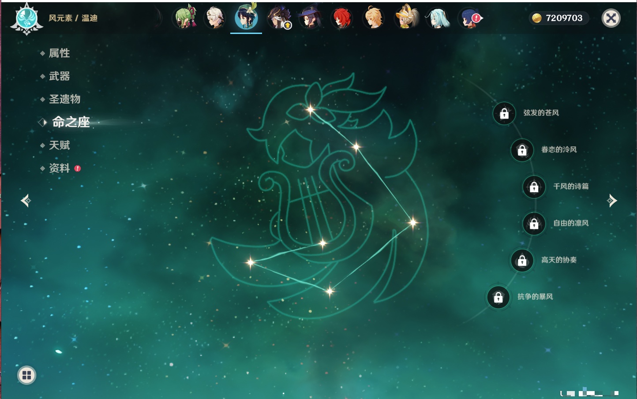Viewport: 637px width, 399px height.
Task: Go to next character with right arrow
Action: pyautogui.click(x=612, y=201)
